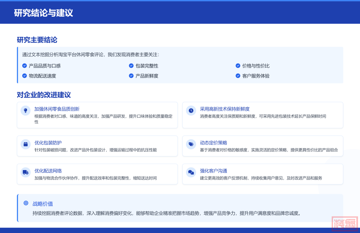Click the checkmark next to 产品新鲜度
This screenshot has height=233, width=360.
(x=131, y=76)
